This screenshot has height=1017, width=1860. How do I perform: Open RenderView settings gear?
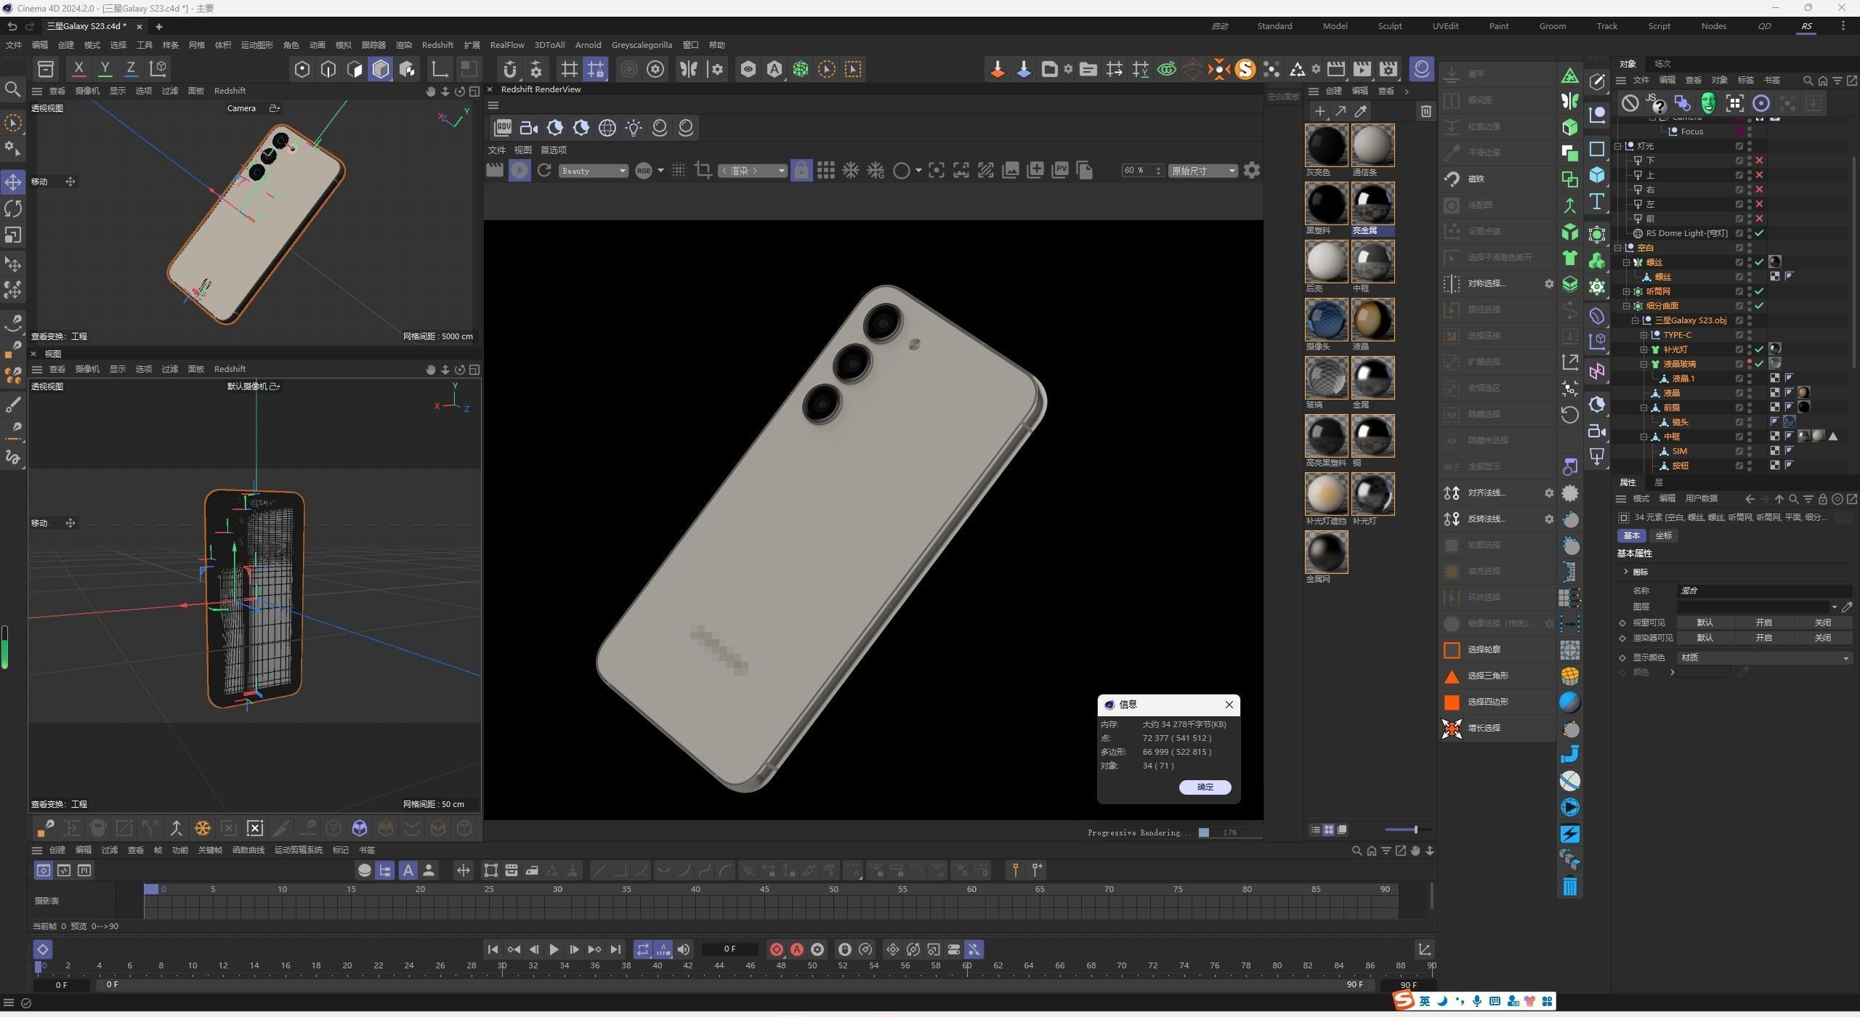(1252, 171)
